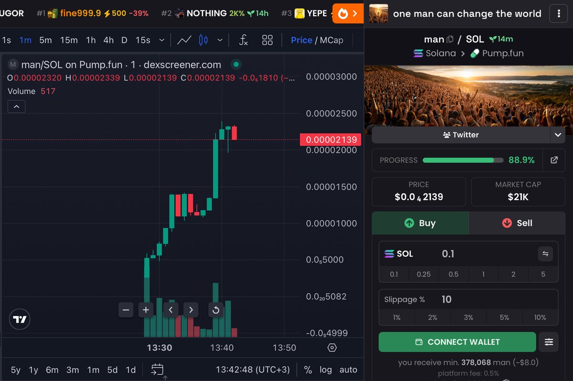Select 5d chart range
This screenshot has width=573, height=381.
point(112,370)
